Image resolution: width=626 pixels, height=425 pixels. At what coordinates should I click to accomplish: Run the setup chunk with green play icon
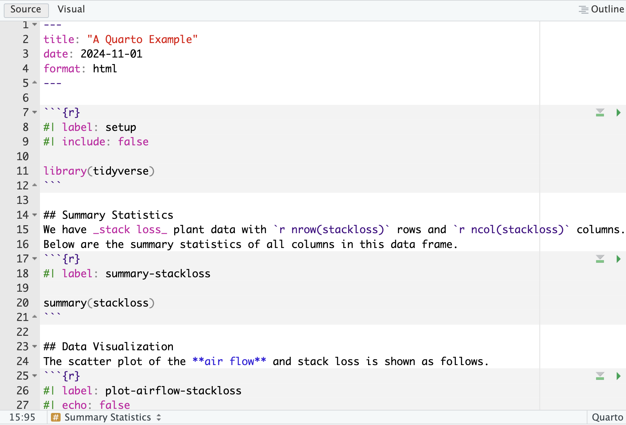click(618, 113)
